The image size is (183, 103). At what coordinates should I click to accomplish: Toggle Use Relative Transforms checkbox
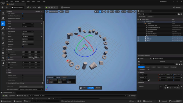point(23,16)
